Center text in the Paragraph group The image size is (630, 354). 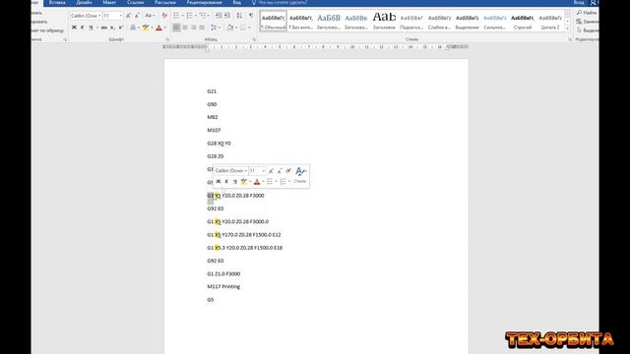(x=185, y=28)
